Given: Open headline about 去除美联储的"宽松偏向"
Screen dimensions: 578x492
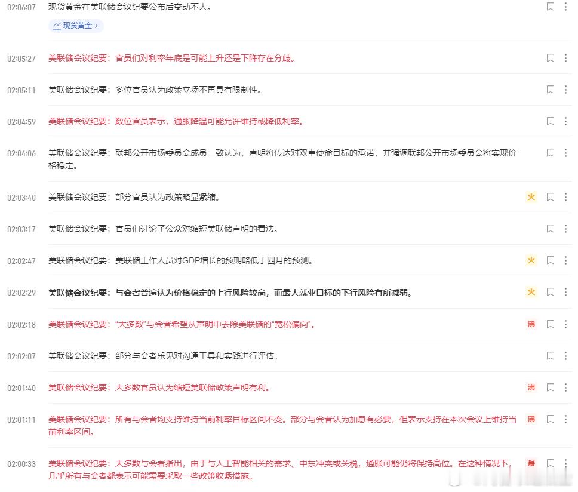Looking at the screenshot, I should pyautogui.click(x=182, y=325).
